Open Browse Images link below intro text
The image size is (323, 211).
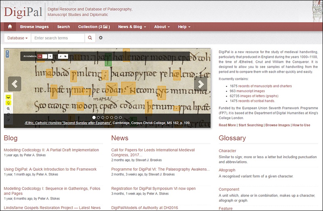click(x=277, y=125)
